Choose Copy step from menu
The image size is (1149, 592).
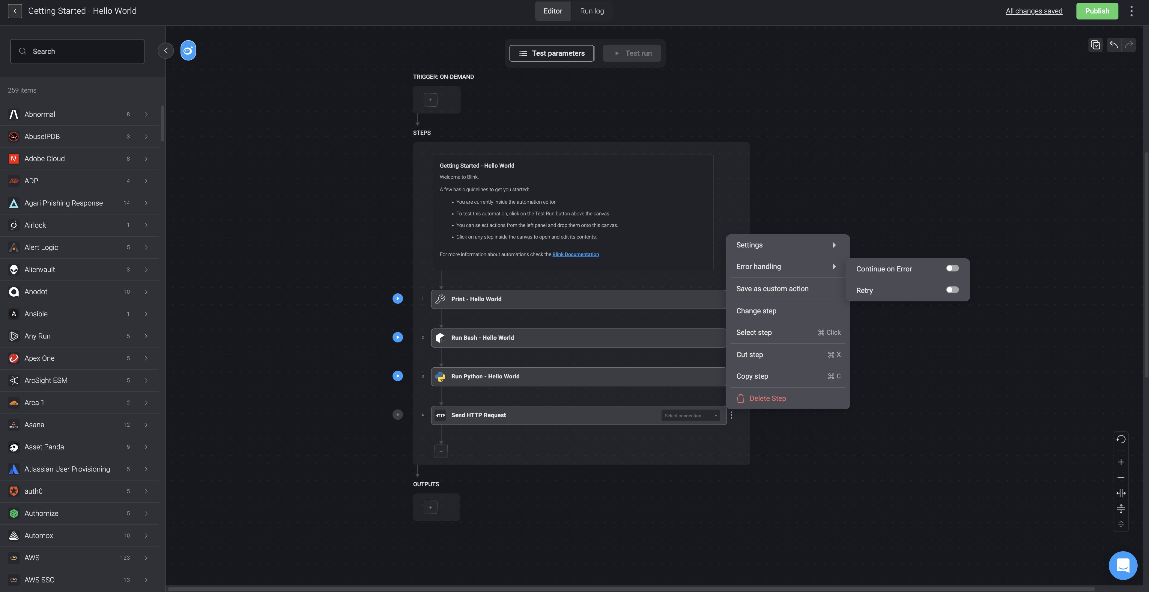coord(787,376)
